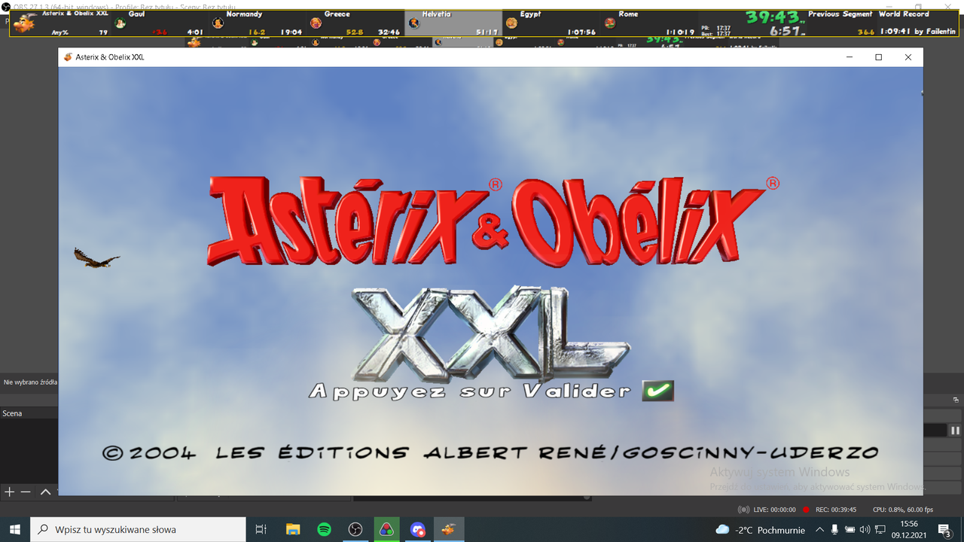Screen dimensions: 964x542
Task: Click the battery tray icon
Action: 850,529
